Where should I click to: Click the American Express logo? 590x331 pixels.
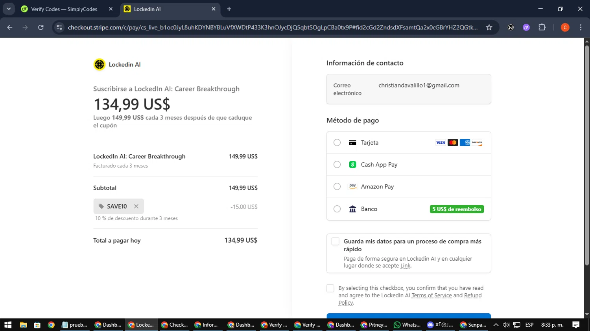click(x=465, y=143)
